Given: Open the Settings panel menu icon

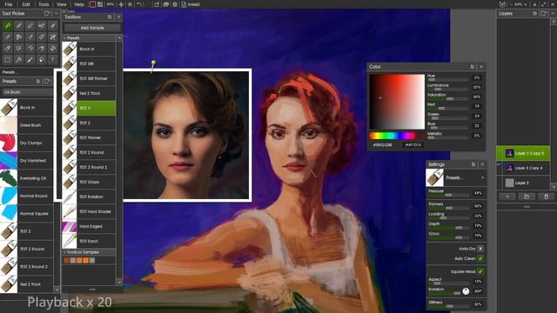Looking at the screenshot, I should point(473,164).
